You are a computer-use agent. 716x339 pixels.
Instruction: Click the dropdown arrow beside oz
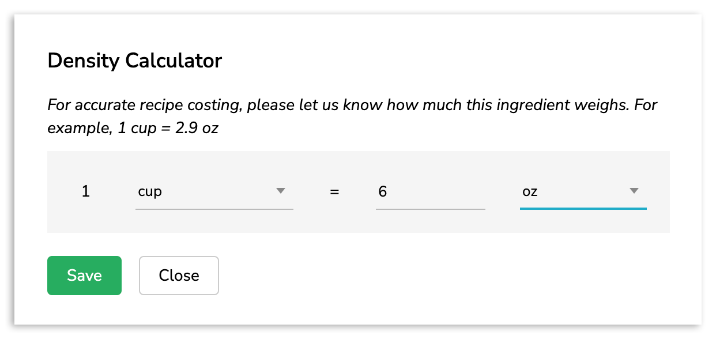coord(634,191)
